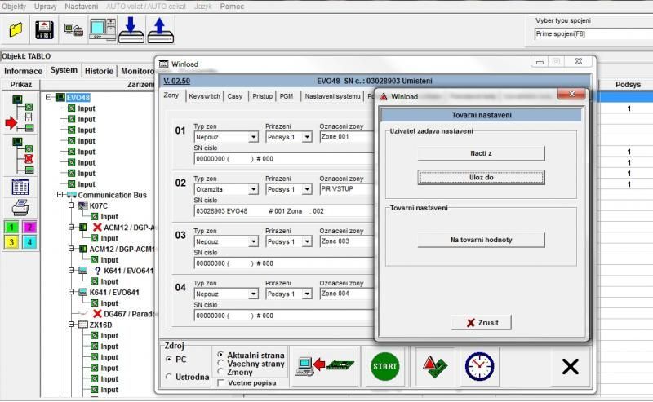This screenshot has height=402, width=653.
Task: Enable the Vcetne popisu checkbox
Action: [x=220, y=382]
